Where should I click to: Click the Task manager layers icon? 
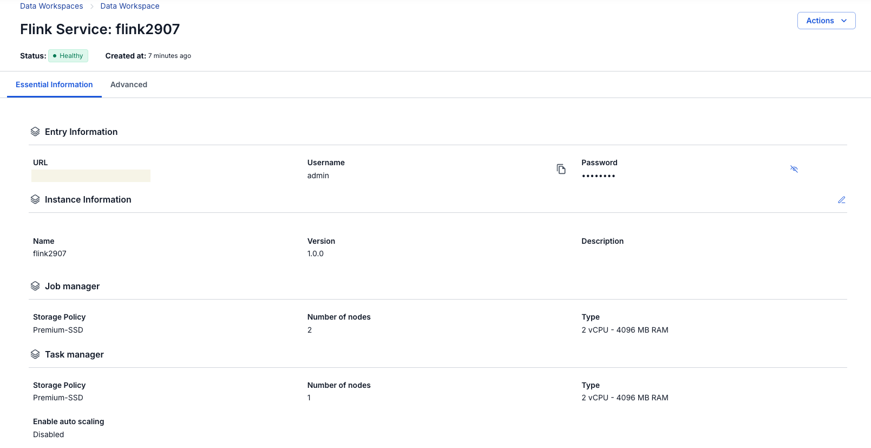(35, 354)
